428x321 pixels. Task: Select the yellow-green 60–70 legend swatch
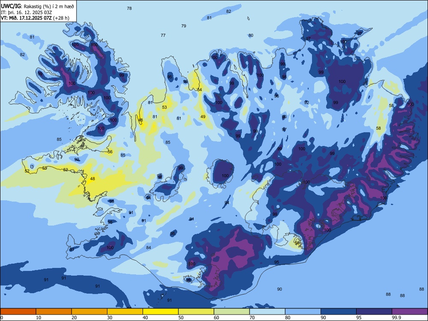coord(232,312)
